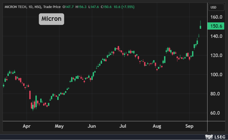This screenshot has width=228, height=140.
Task: Select Sep on the time axis
Action: pos(189,126)
